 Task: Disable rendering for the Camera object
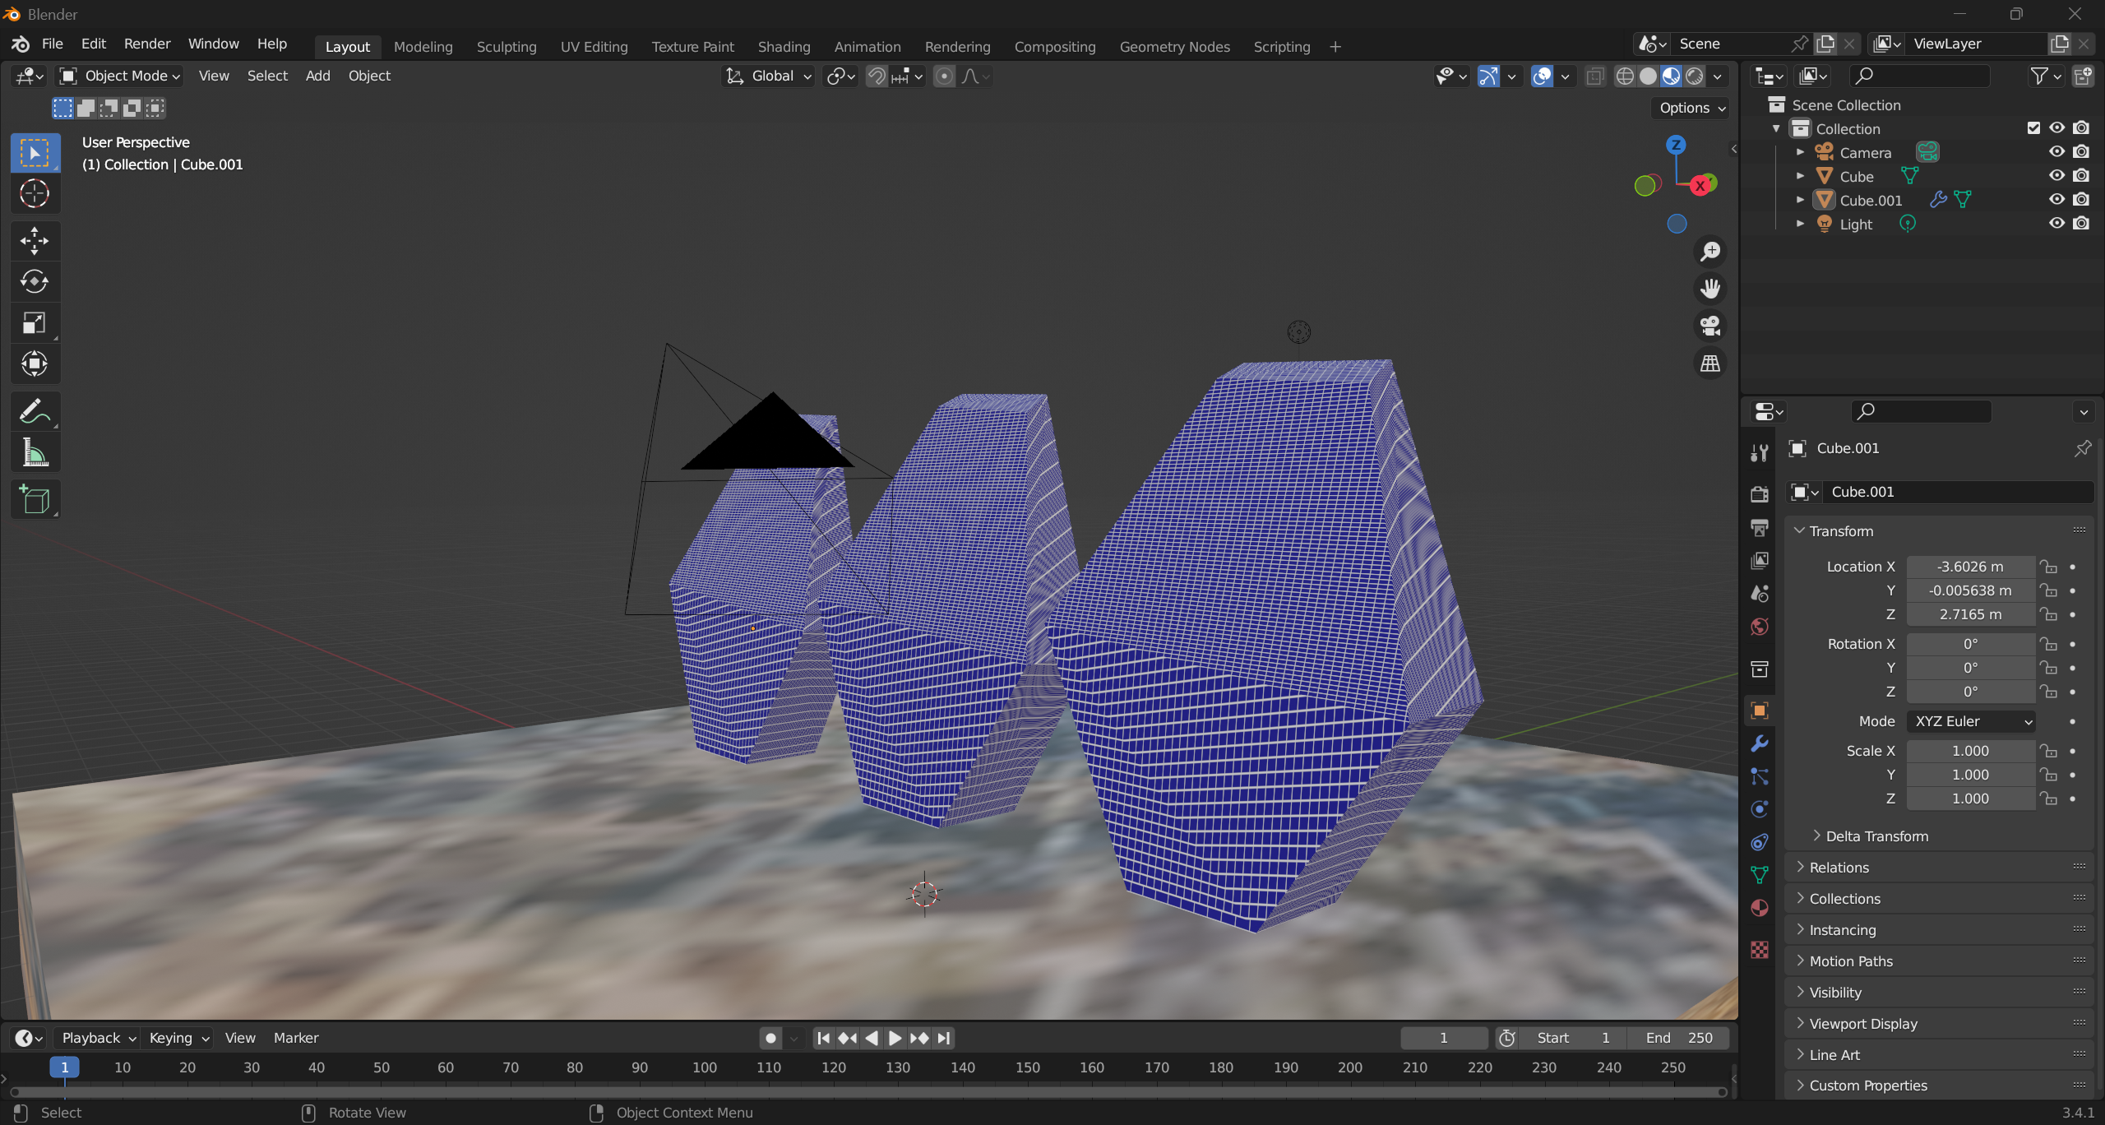pos(2081,152)
